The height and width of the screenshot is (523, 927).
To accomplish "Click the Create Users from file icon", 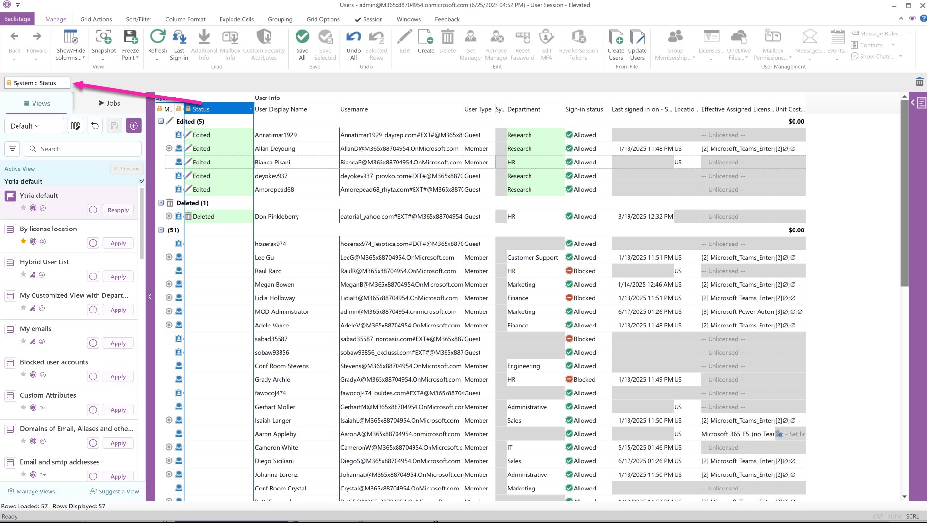I will [x=615, y=37].
